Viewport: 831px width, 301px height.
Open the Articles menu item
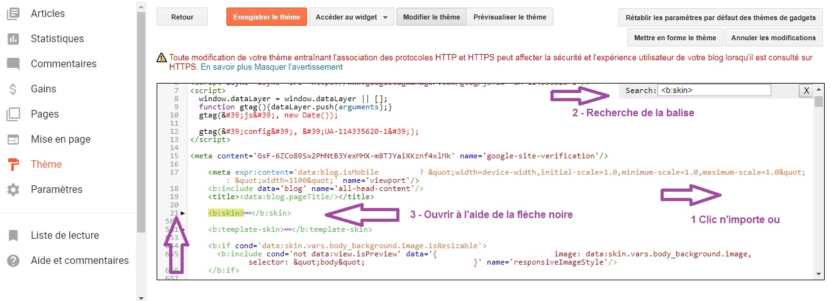click(x=48, y=13)
